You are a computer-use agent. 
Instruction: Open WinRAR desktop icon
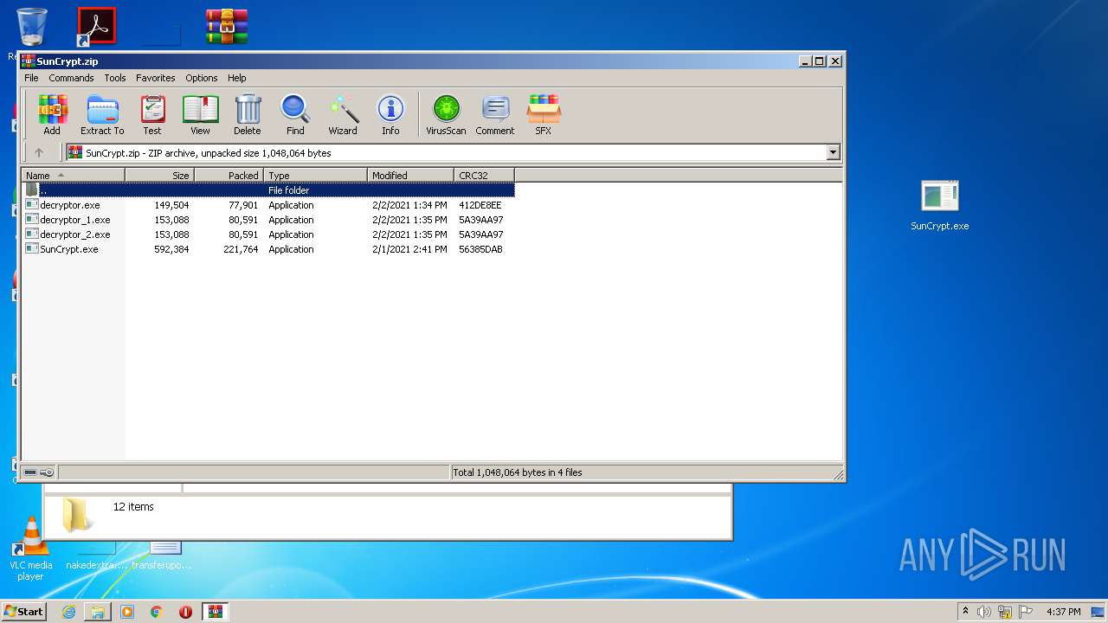point(227,26)
